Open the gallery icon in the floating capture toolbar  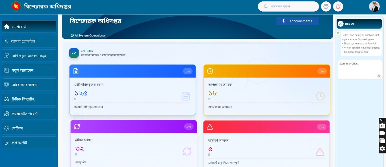tap(382, 141)
